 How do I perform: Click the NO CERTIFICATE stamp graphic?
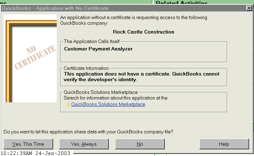(x=35, y=57)
